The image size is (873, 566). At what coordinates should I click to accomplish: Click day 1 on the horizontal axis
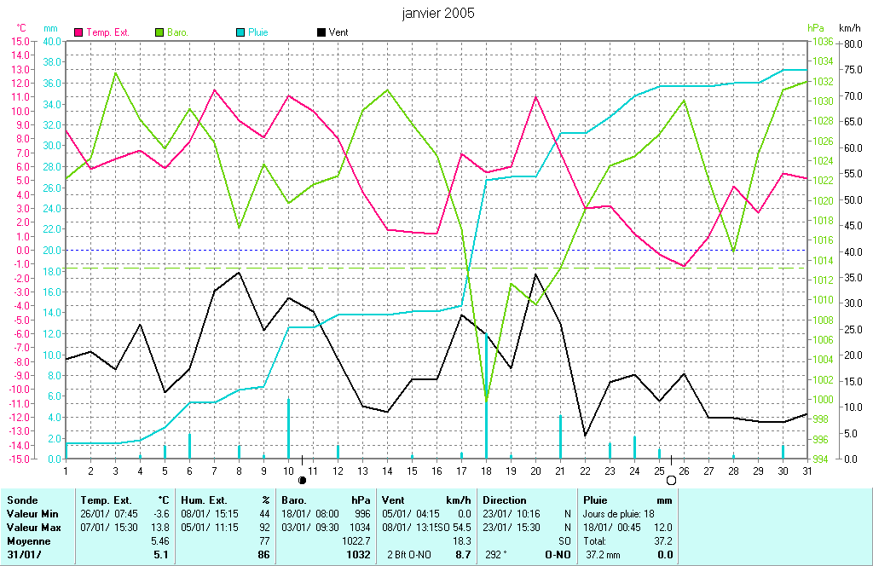[66, 470]
